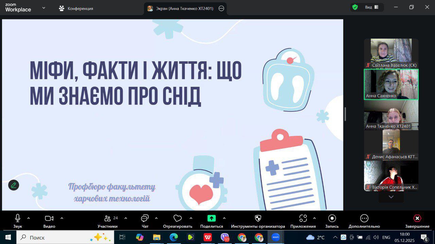Click the annotation pencil icon
Viewport: 435px width, 244px height.
click(x=14, y=185)
